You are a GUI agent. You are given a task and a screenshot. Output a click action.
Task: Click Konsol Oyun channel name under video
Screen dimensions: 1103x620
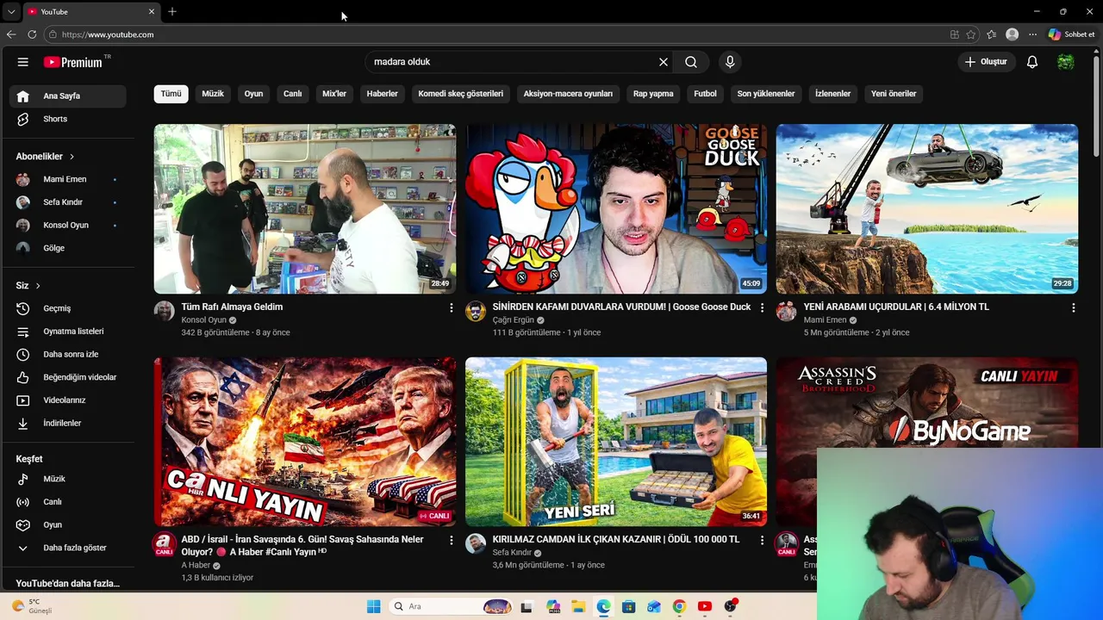pos(203,320)
